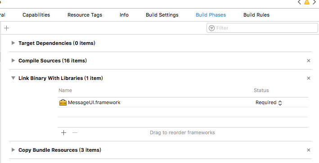
Task: Select the MessageUI.framework toolbox icon
Action: 63,102
